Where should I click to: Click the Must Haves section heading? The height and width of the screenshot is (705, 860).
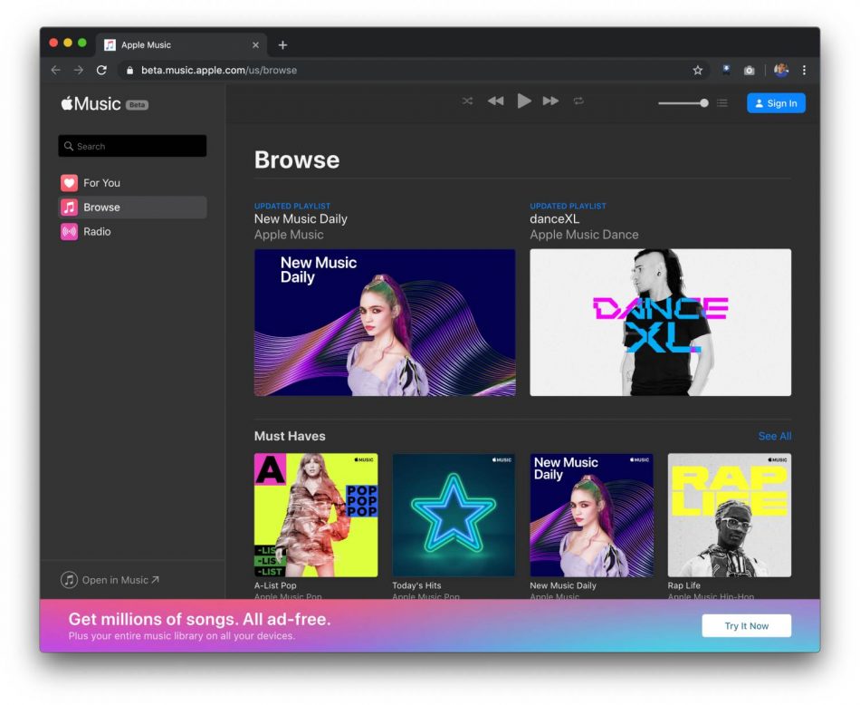pyautogui.click(x=290, y=436)
